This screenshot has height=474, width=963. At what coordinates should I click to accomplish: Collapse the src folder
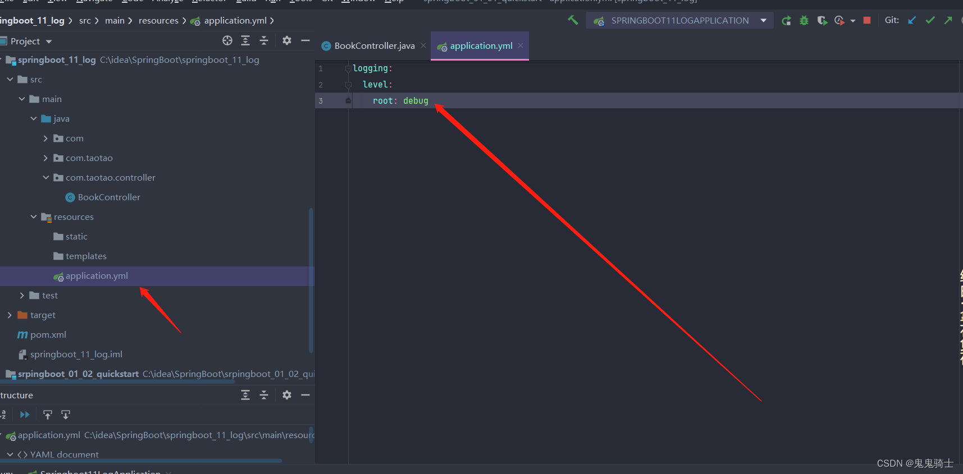(x=10, y=80)
